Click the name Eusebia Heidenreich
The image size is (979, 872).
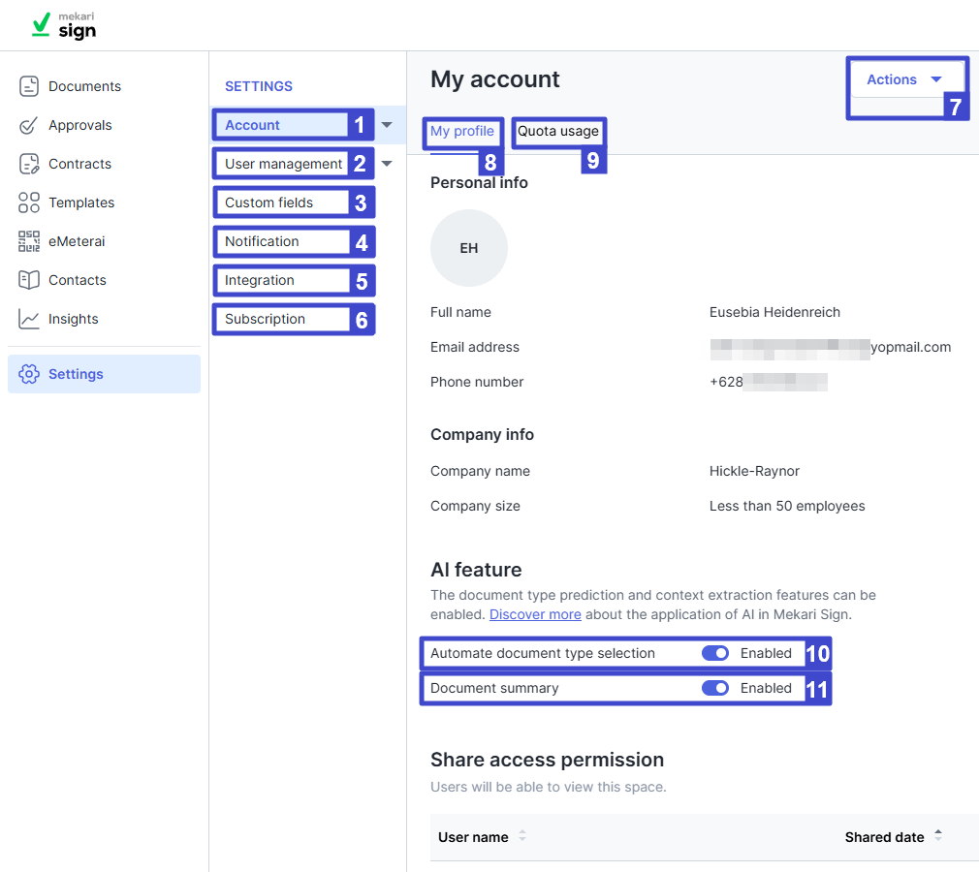[774, 312]
